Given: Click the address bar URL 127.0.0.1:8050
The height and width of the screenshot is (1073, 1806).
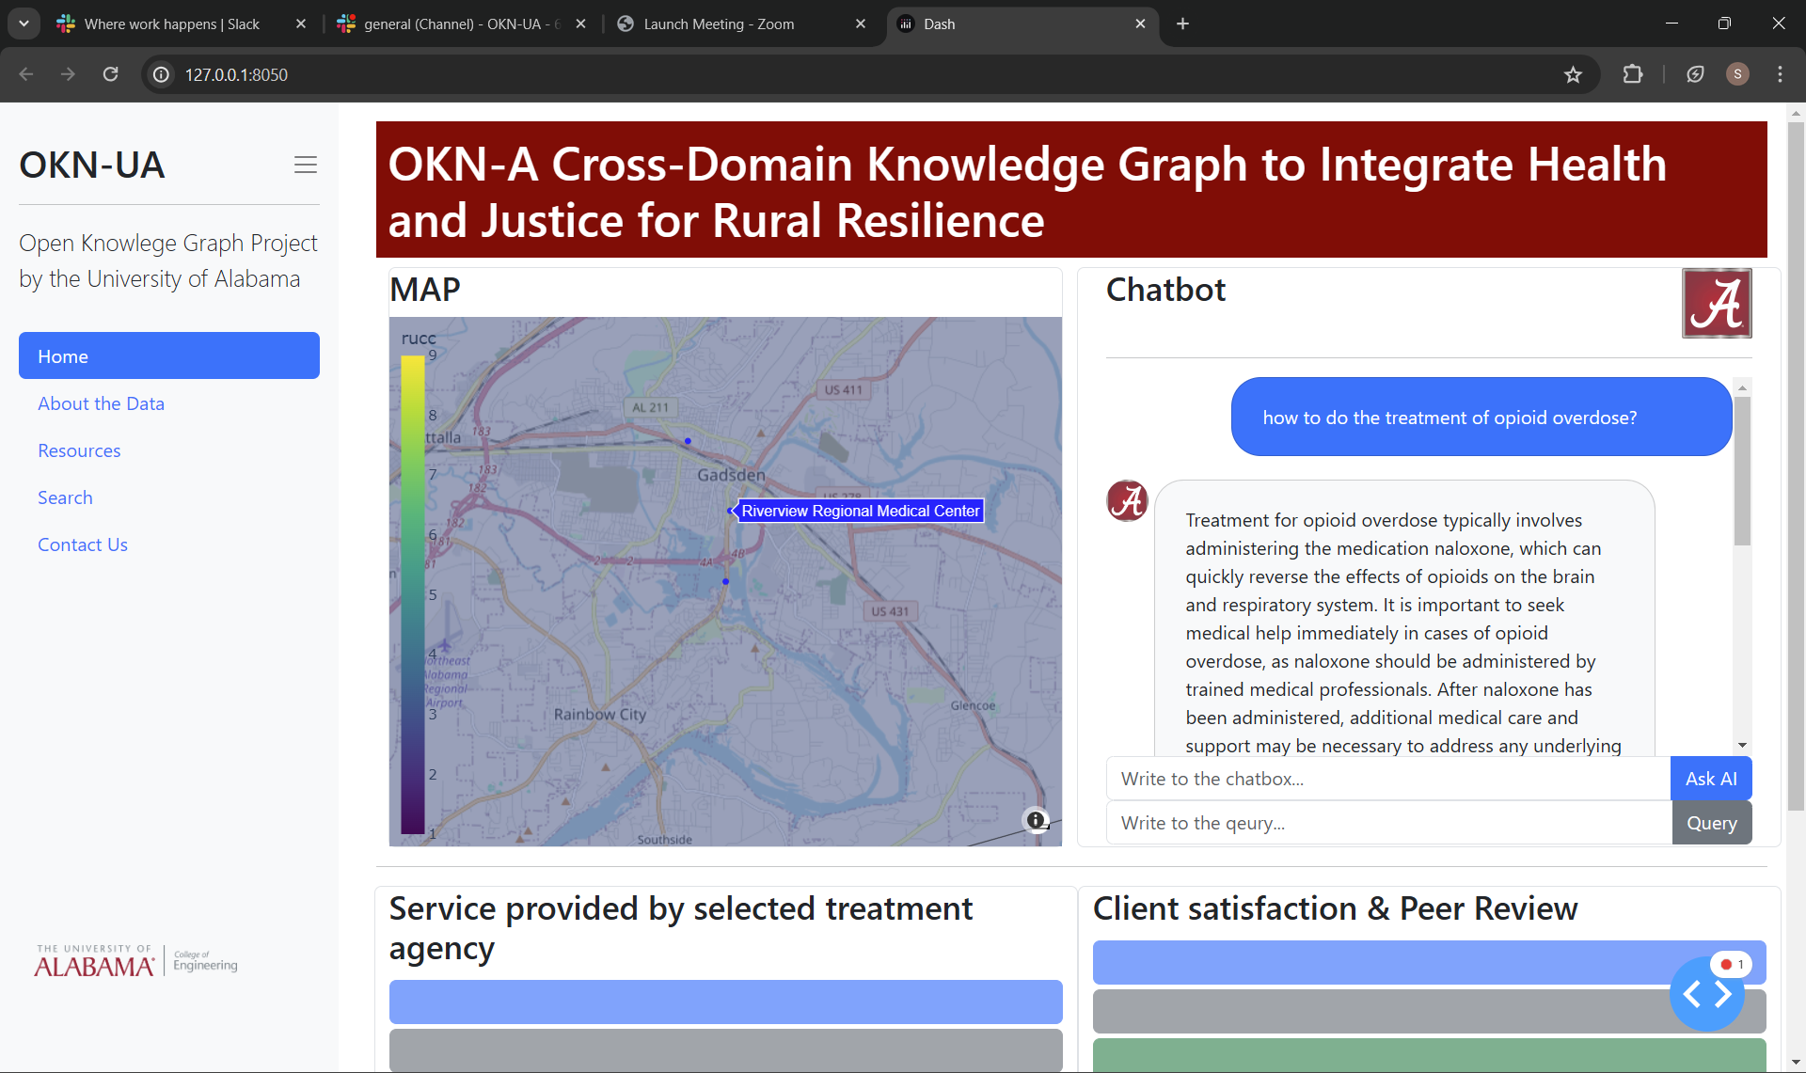Looking at the screenshot, I should click(x=236, y=74).
